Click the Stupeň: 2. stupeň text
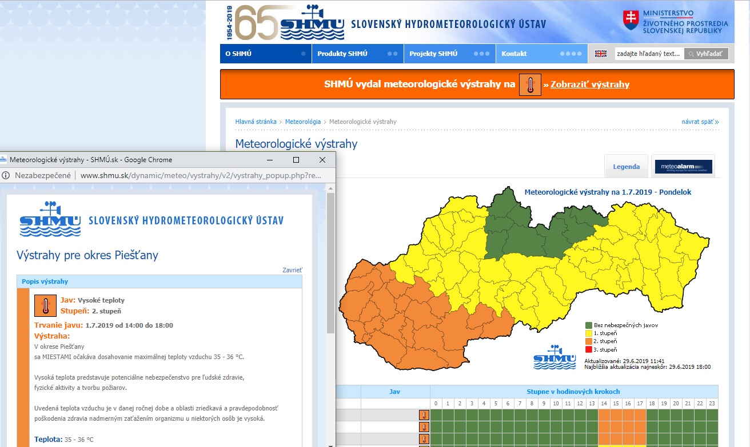The width and height of the screenshot is (750, 447). click(x=90, y=311)
